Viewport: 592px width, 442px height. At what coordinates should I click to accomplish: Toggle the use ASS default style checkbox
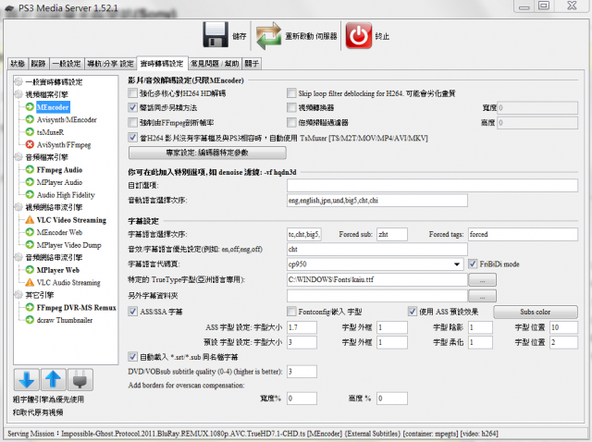point(413,312)
